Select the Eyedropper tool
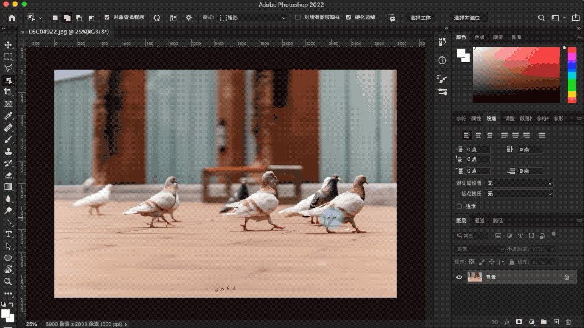The width and height of the screenshot is (584, 328). [x=9, y=115]
